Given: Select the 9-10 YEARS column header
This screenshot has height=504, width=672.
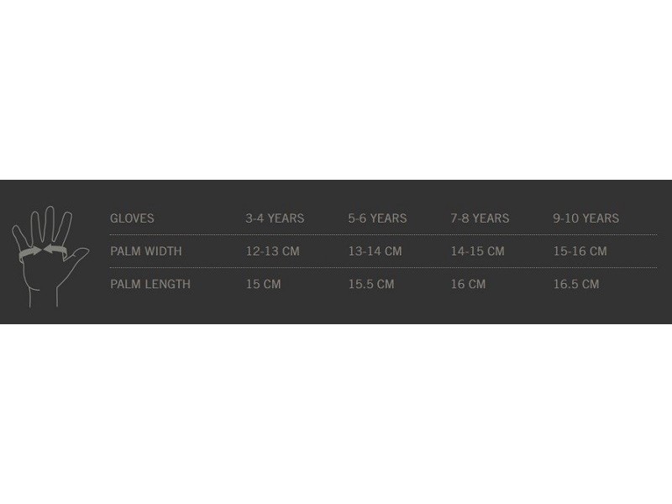Looking at the screenshot, I should point(585,218).
